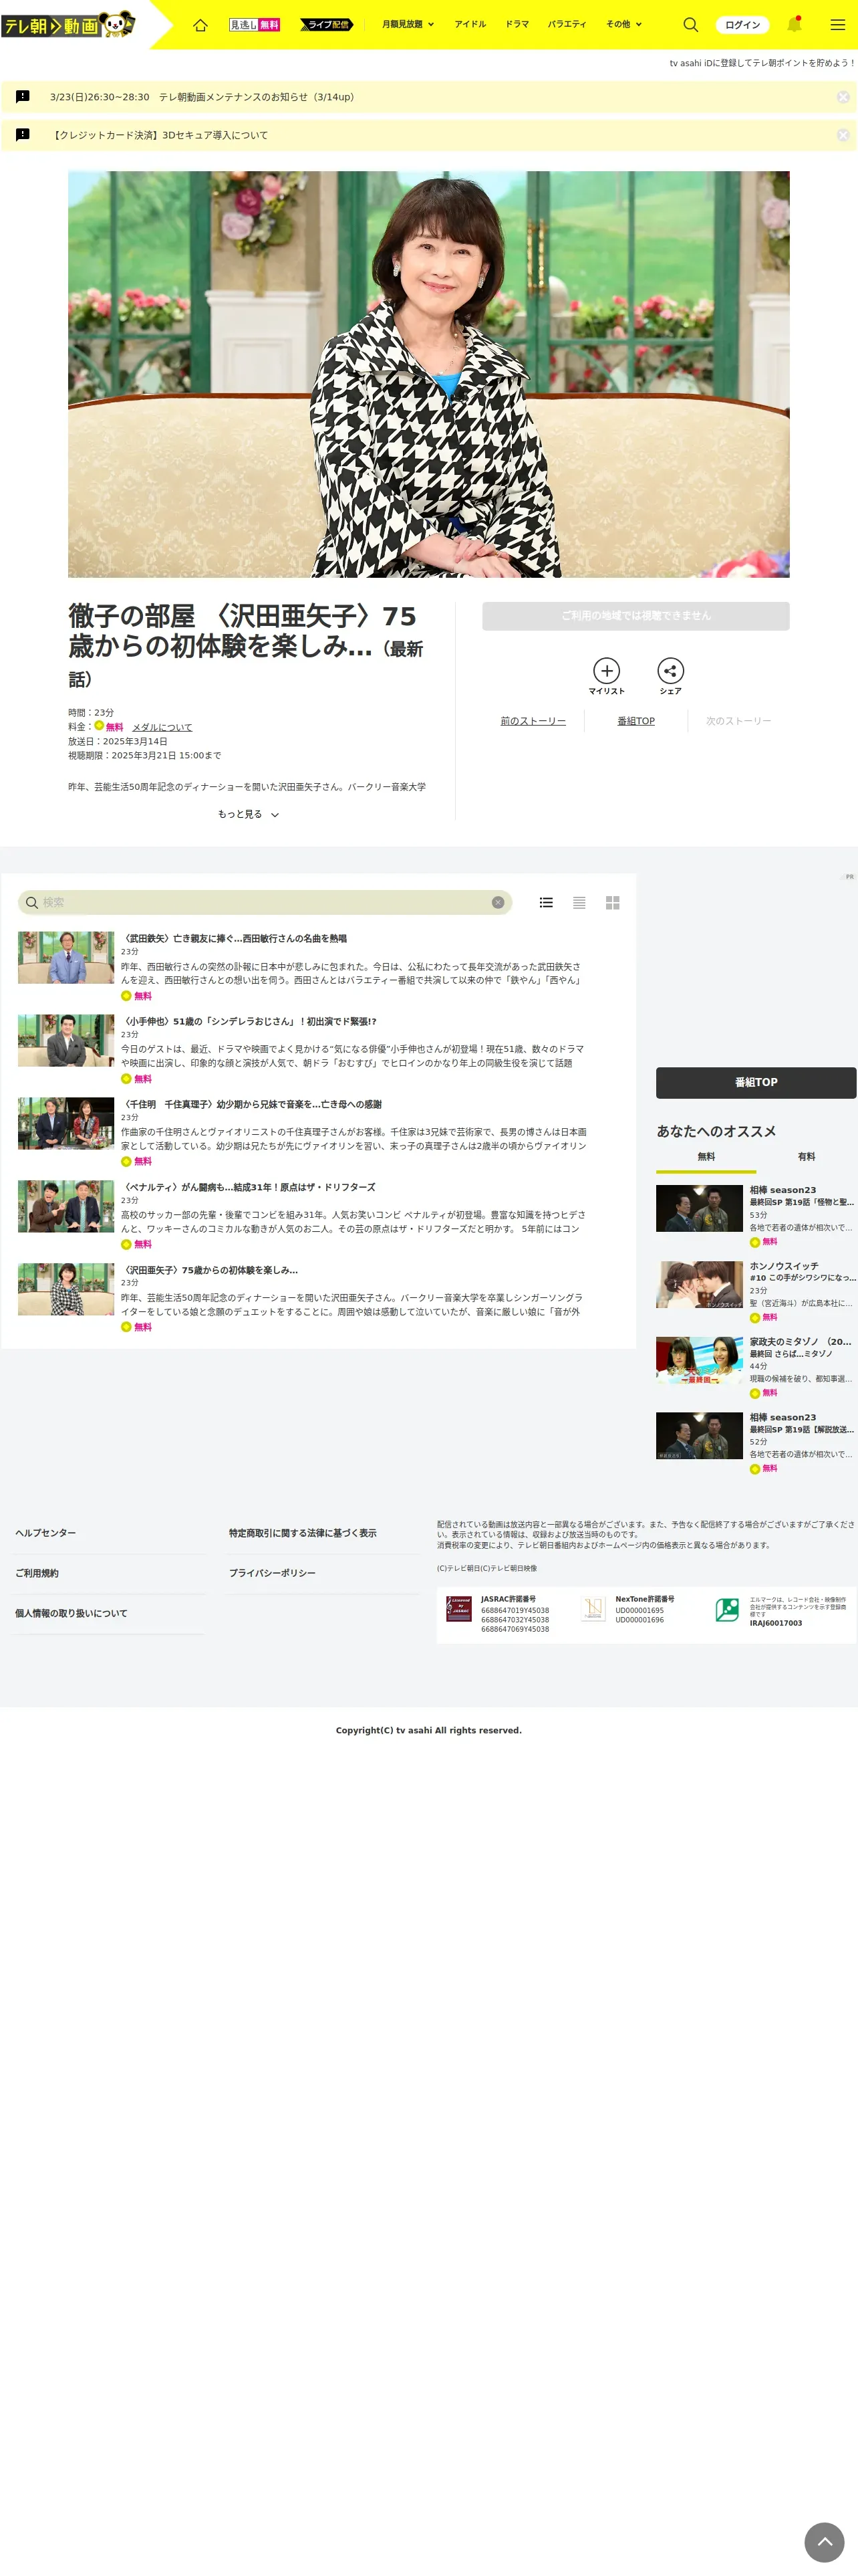Open the ドラマ menu item
Image resolution: width=858 pixels, height=2576 pixels.
point(517,24)
